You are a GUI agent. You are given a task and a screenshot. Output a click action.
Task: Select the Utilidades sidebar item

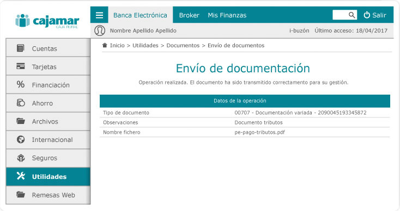[x=48, y=176]
